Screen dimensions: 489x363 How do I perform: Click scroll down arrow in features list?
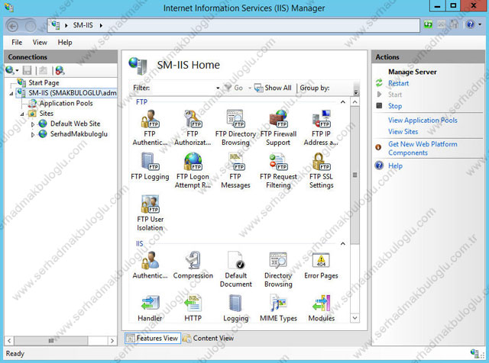(x=355, y=318)
